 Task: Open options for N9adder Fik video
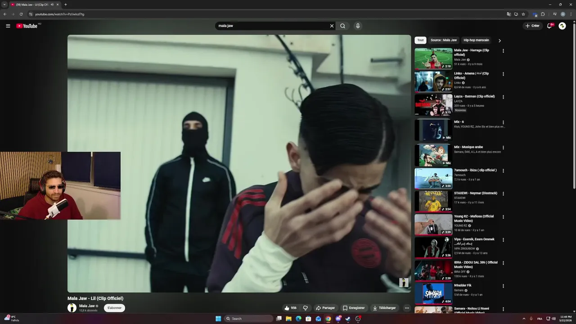(x=503, y=286)
